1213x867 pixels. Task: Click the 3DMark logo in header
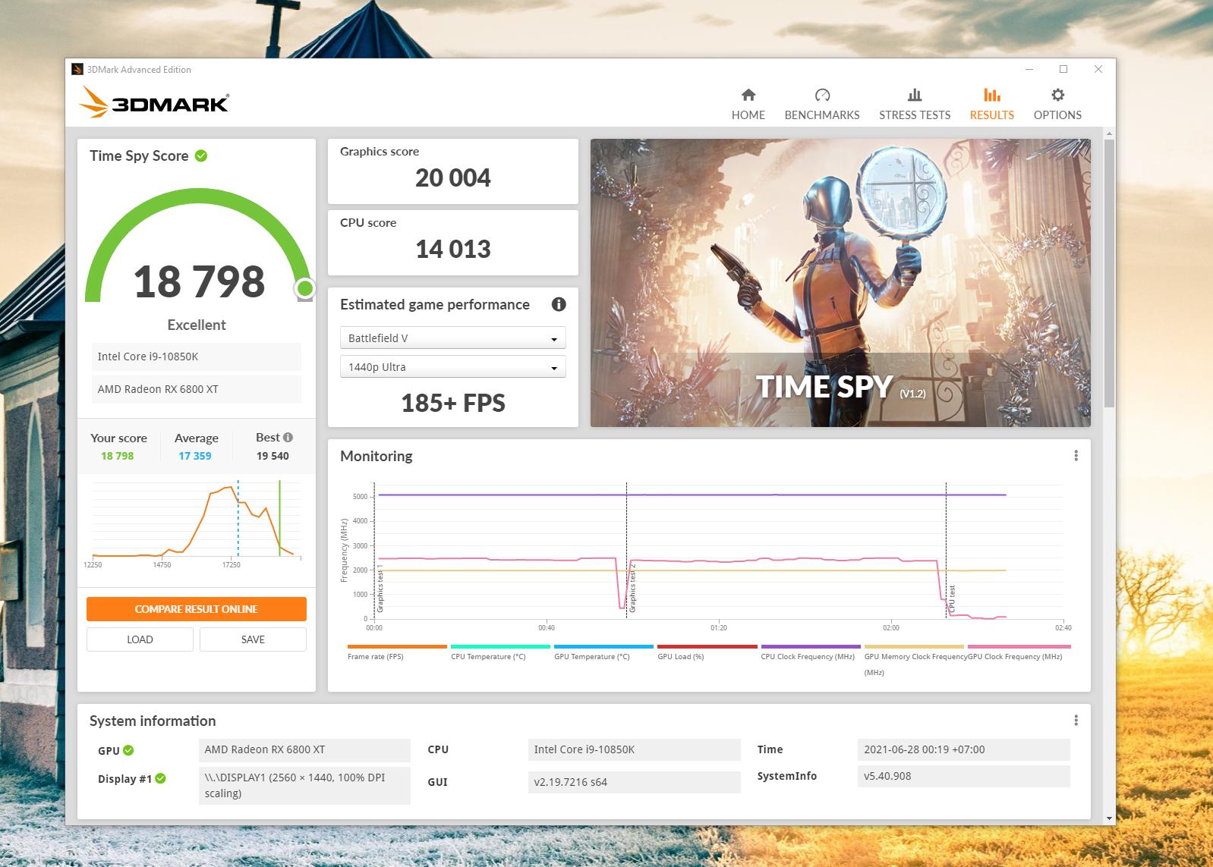[x=155, y=102]
